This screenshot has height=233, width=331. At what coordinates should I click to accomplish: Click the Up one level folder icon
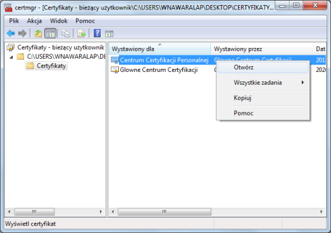(x=38, y=33)
